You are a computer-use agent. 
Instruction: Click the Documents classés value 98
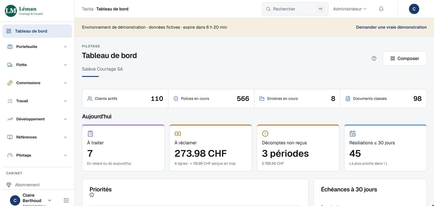tap(417, 99)
